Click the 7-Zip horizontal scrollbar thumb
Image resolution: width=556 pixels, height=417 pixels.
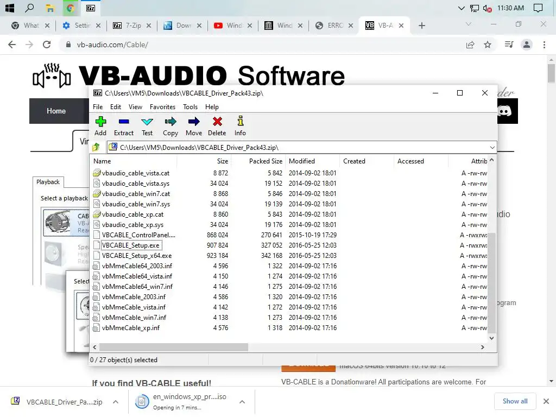pos(174,347)
